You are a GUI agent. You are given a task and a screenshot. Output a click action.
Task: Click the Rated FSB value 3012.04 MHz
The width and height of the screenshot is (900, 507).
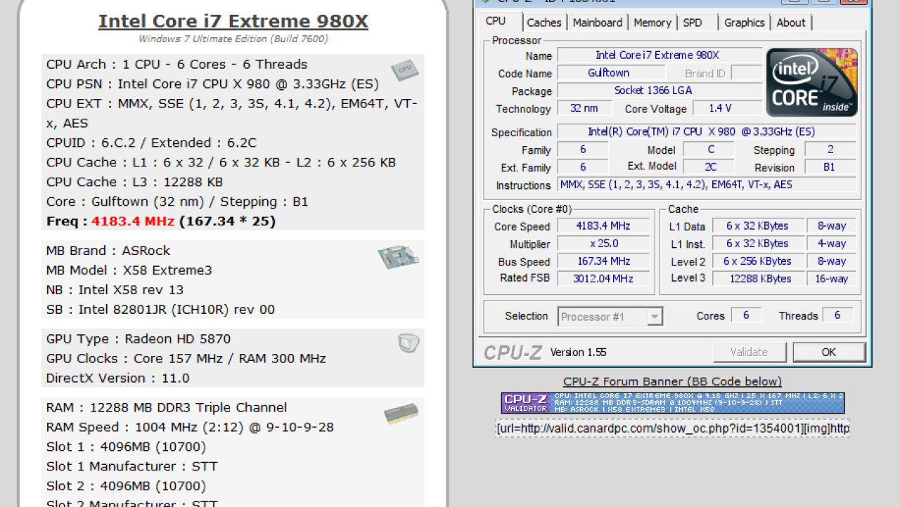point(604,279)
